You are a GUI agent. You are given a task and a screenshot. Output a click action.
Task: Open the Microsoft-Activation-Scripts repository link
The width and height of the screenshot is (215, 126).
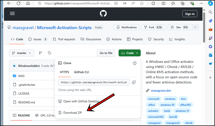tap(64, 28)
